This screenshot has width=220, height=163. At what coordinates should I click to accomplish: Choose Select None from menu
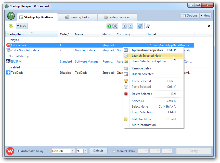pos(153,107)
